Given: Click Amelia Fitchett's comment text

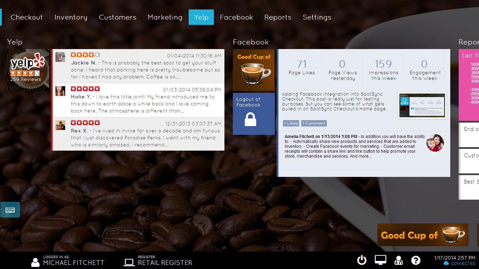Looking at the screenshot, I should tap(355, 146).
